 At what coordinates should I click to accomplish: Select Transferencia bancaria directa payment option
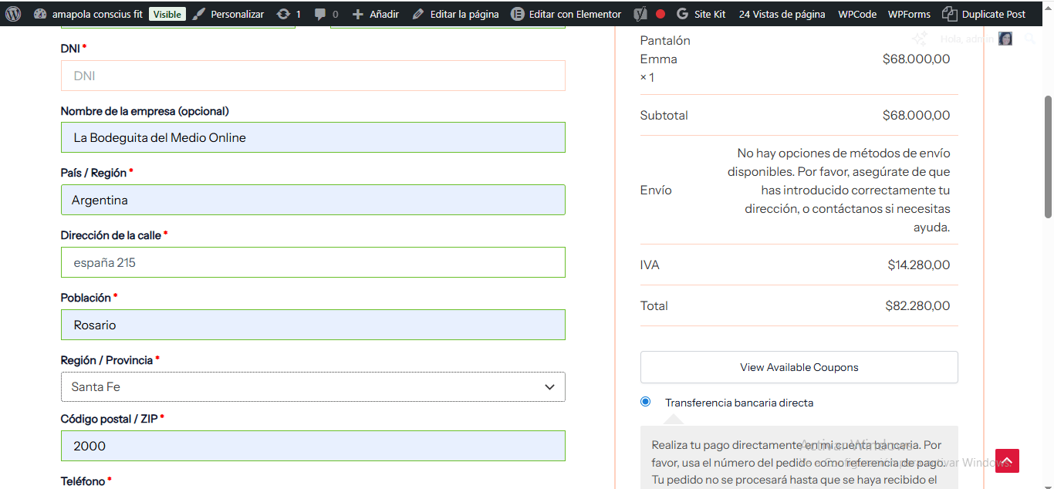pyautogui.click(x=646, y=402)
